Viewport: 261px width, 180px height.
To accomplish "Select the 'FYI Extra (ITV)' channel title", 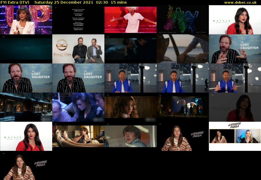I will 15,3.
